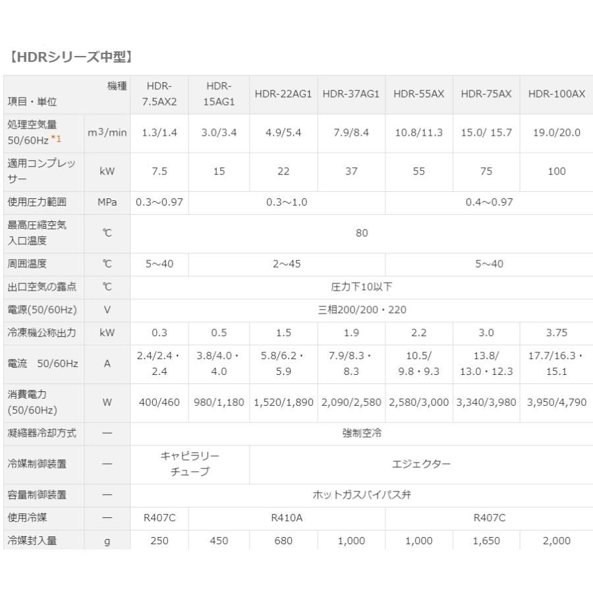Click the 2～45 ambient temperature cell
The image size is (593, 593).
click(287, 264)
